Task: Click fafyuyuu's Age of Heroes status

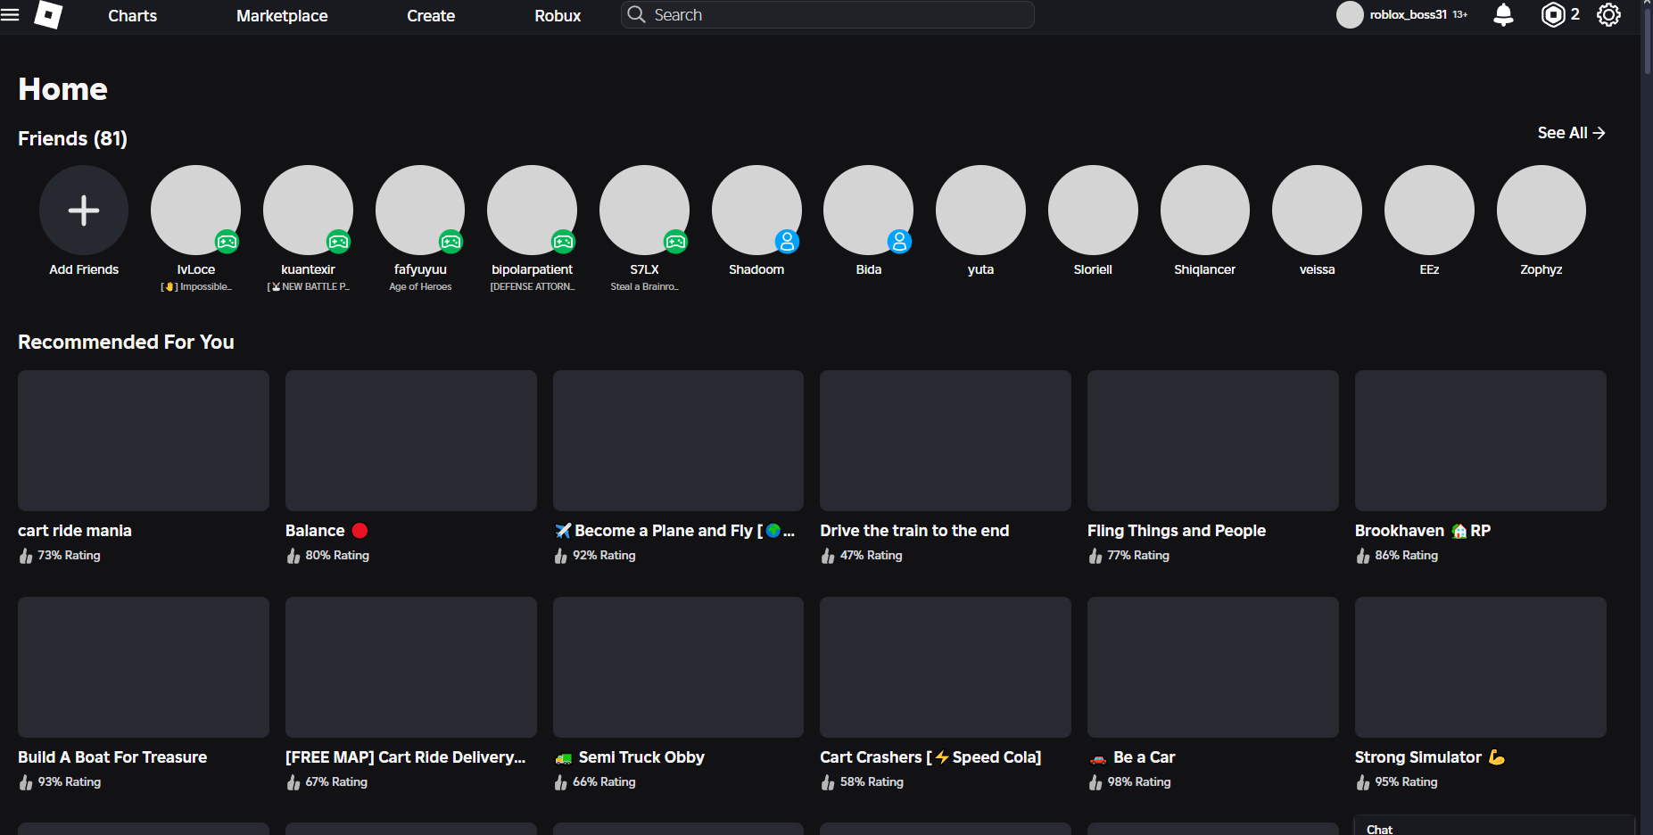Action: point(420,286)
